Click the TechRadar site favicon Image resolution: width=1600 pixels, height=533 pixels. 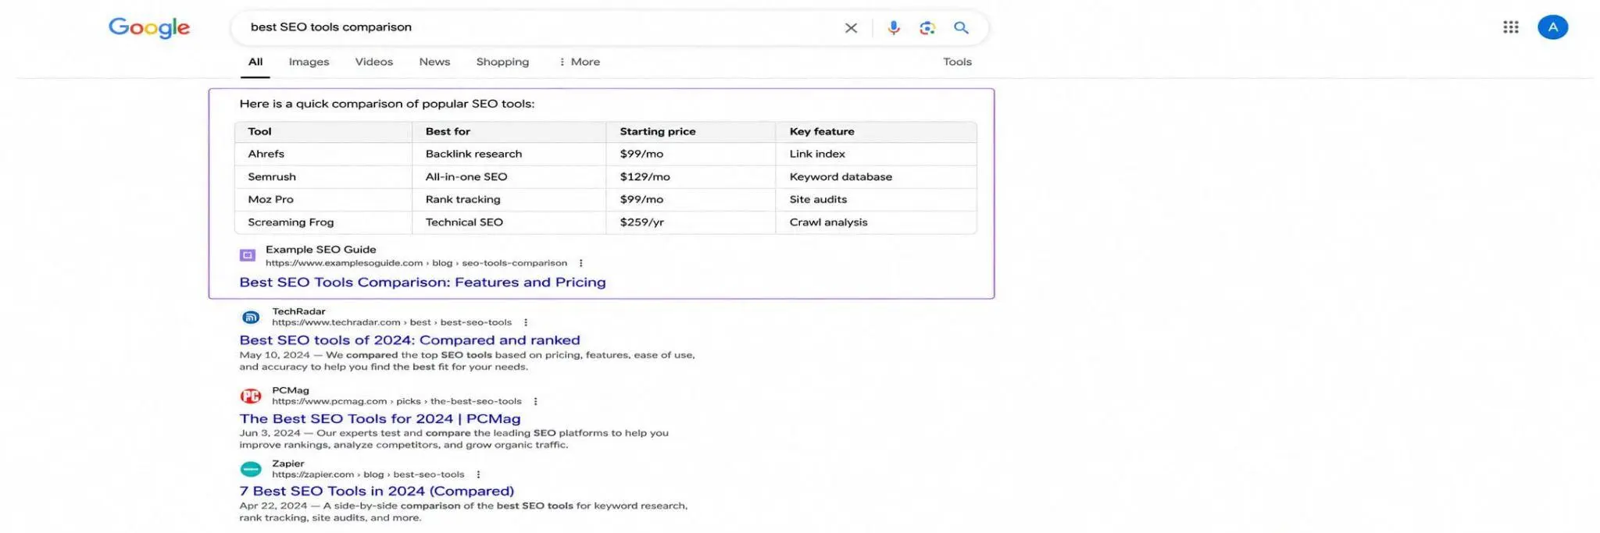point(251,317)
